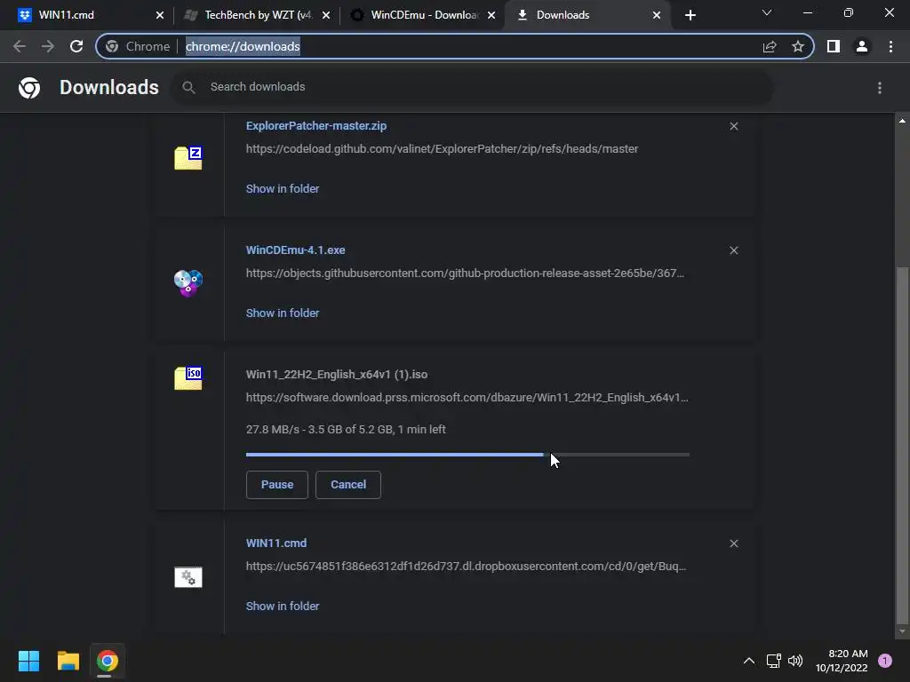Screen dimensions: 910x682
Task: Remove ExplorerPatcher-master.zip from the list
Action: point(733,126)
